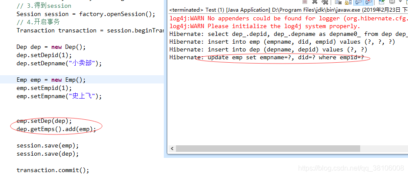This screenshot has height=176, width=408.
Task: Click the 'Please initialize the log4j system' warning
Action: [265, 26]
